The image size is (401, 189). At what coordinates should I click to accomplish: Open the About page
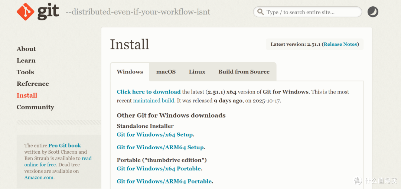point(26,49)
